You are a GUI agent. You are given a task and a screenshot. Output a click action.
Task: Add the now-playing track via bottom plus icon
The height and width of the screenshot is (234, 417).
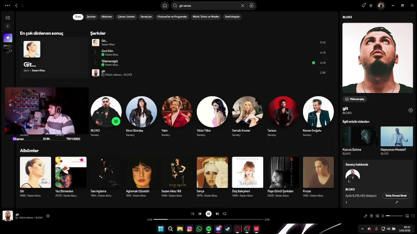48,216
